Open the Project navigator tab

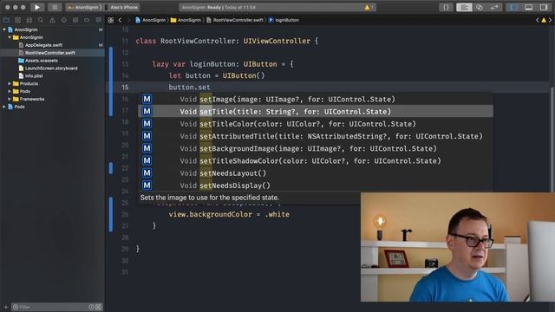(x=6, y=20)
